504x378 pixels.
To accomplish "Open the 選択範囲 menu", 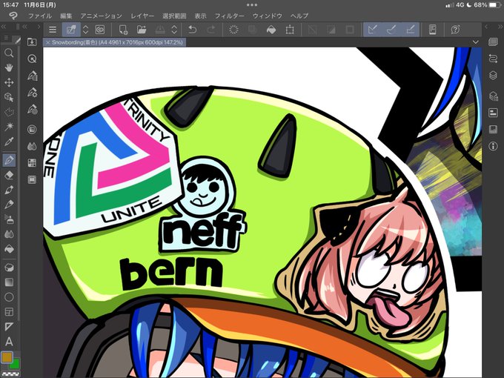I will 174,16.
